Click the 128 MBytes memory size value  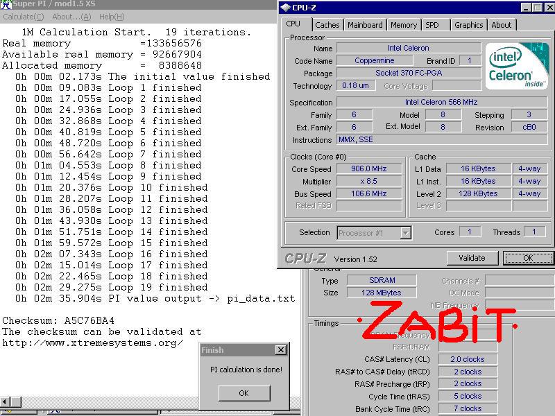coord(382,293)
